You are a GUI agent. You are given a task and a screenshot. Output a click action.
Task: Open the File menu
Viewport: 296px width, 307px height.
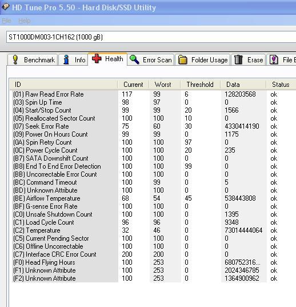pos(6,21)
